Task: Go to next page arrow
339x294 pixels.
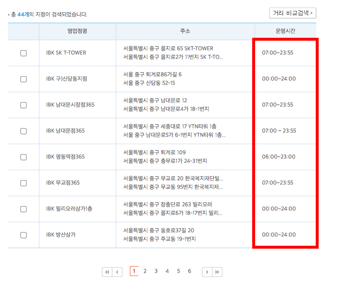Action: click(207, 272)
